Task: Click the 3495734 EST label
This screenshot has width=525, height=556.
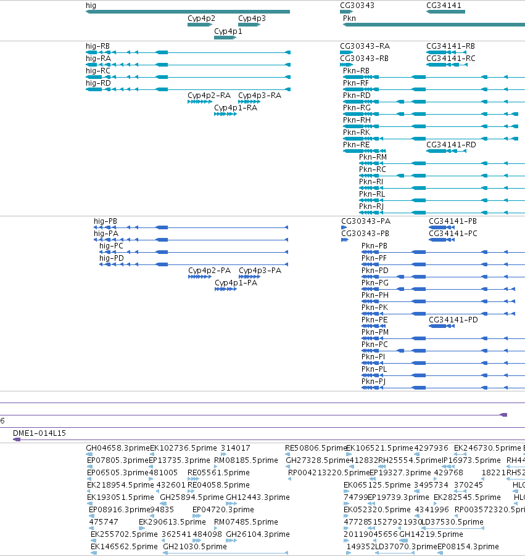Action: point(431,485)
